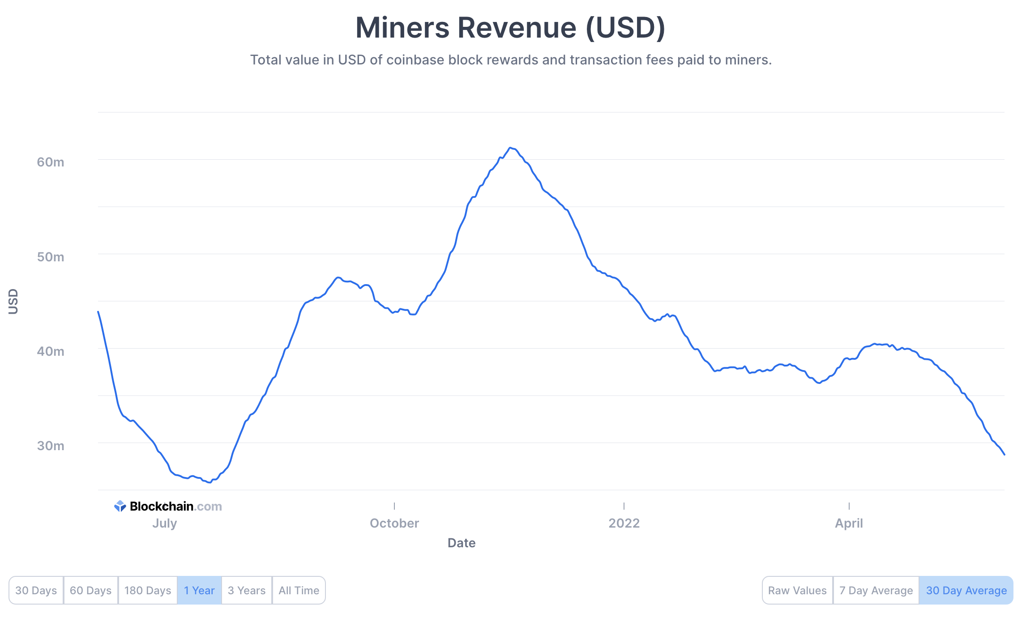
Task: Click the 60m y-axis label
Action: click(x=50, y=162)
